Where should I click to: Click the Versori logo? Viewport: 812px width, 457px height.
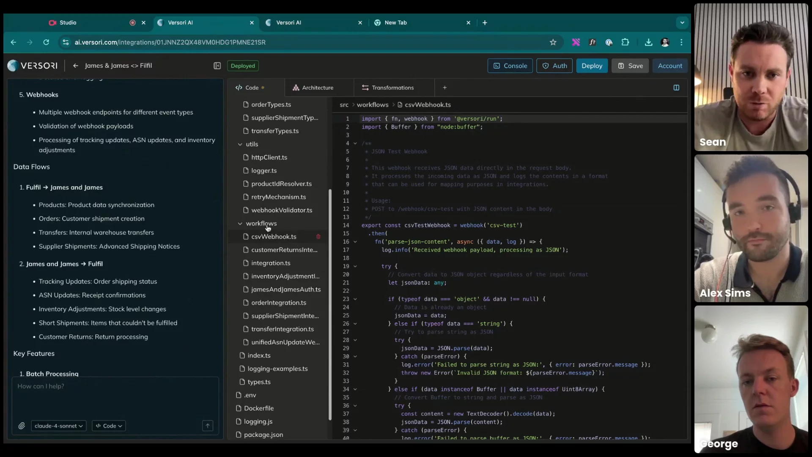(x=33, y=66)
